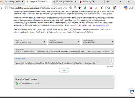Click the Status of submission heading

pyautogui.click(x=26, y=79)
